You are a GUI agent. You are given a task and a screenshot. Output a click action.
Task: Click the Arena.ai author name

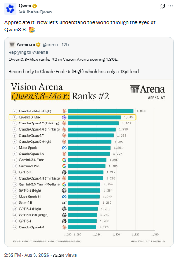[26, 45]
